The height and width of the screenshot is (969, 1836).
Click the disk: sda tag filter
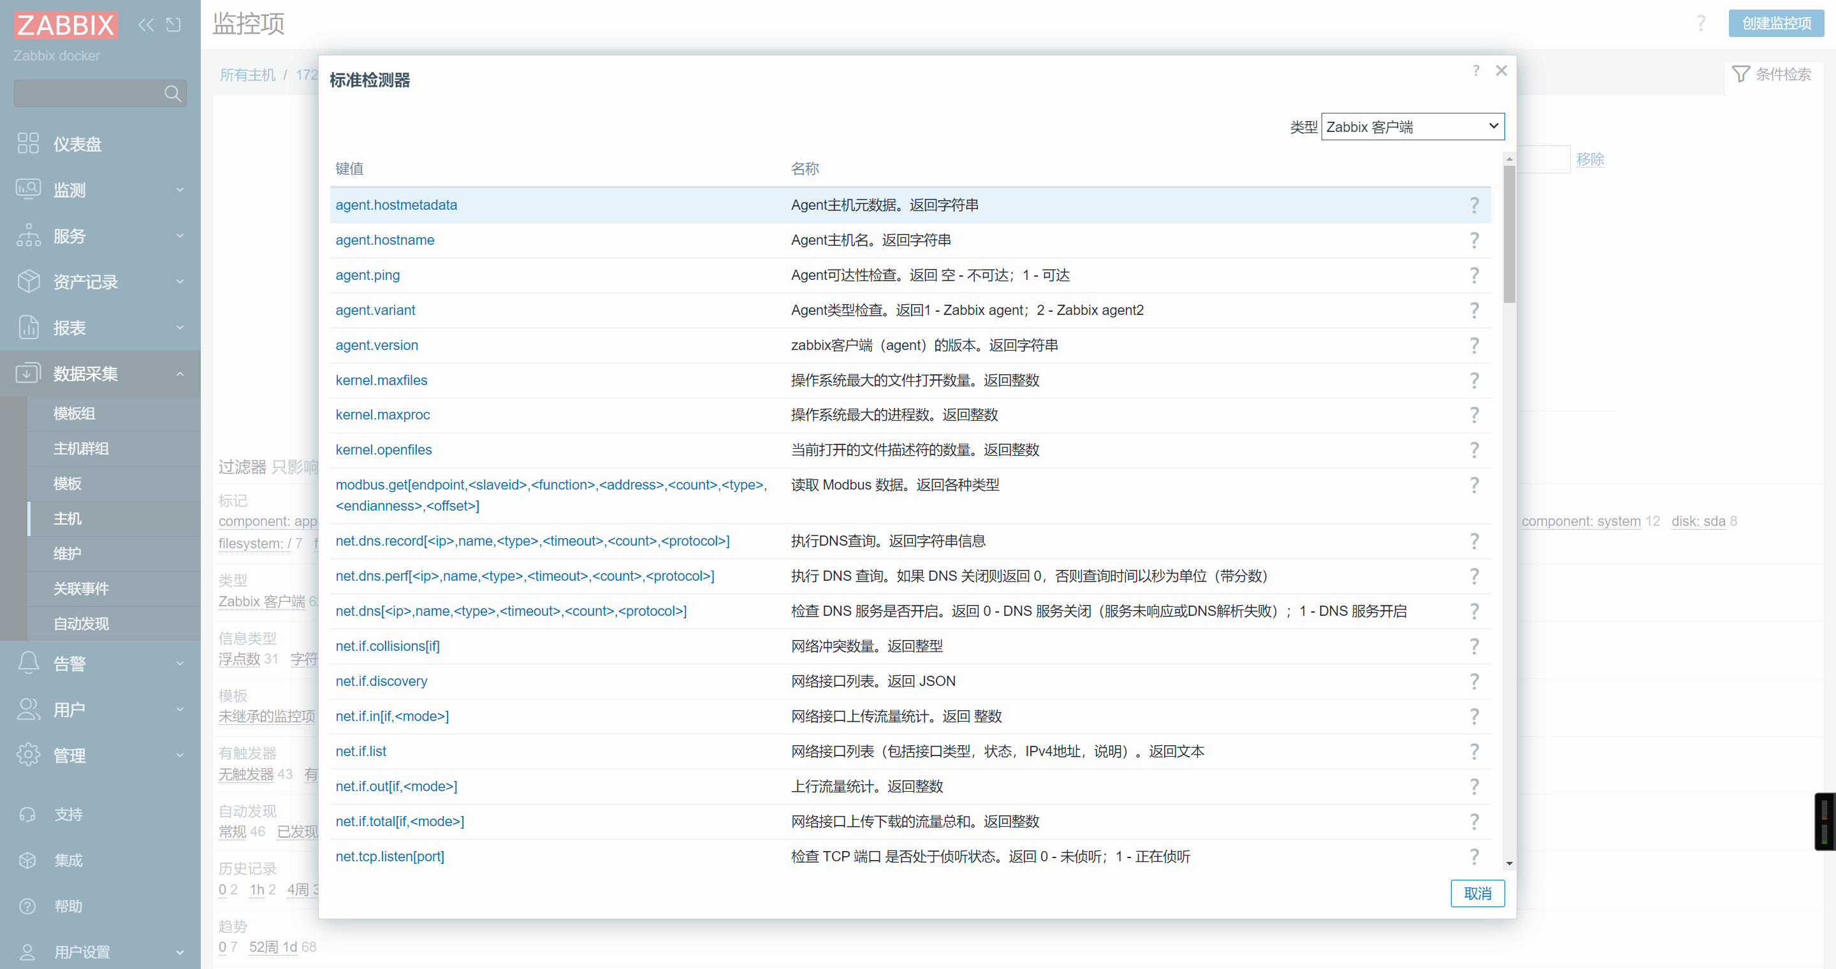1698,521
